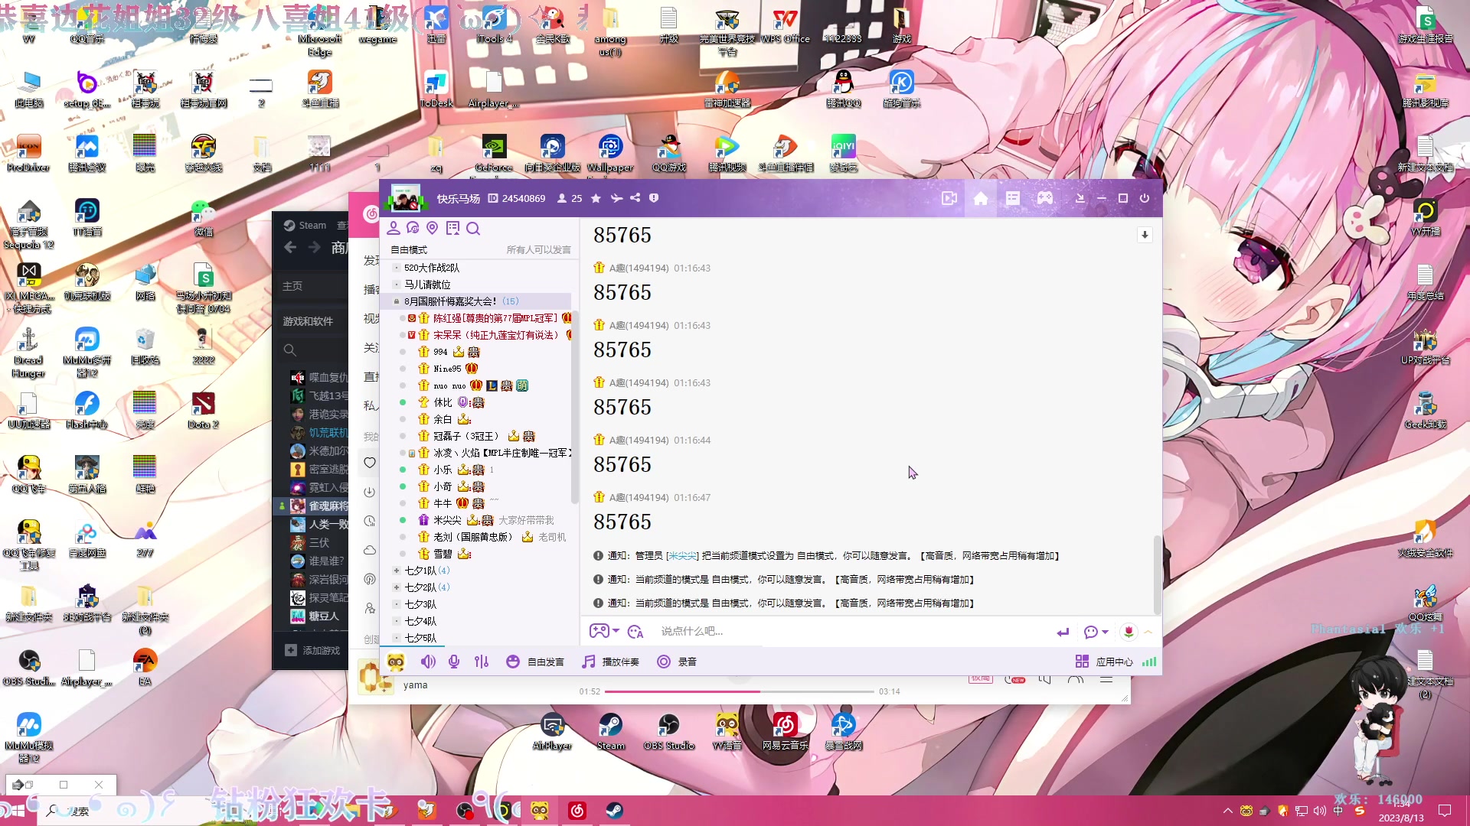Start recording with 录音 button
Viewport: 1470px width, 826px height.
[677, 662]
